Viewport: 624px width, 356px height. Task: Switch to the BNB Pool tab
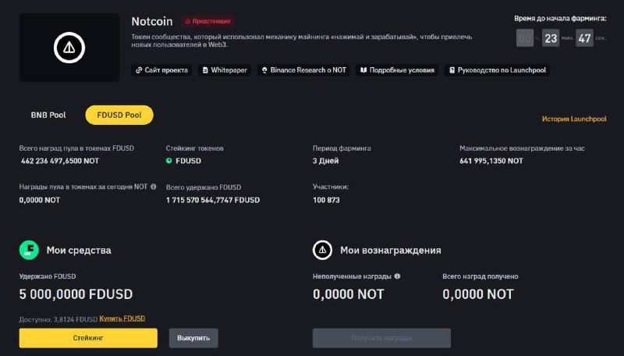tap(48, 115)
